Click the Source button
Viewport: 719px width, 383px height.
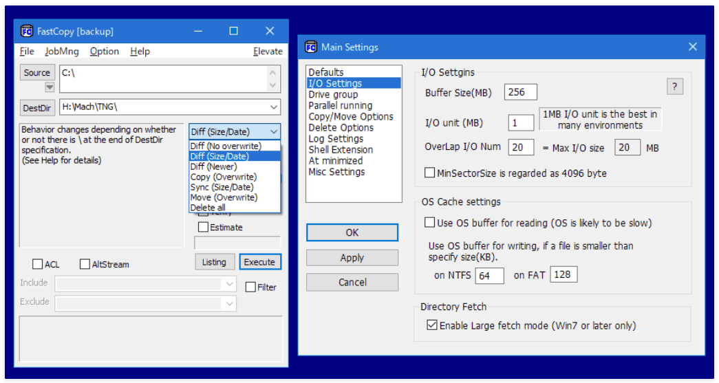[37, 72]
